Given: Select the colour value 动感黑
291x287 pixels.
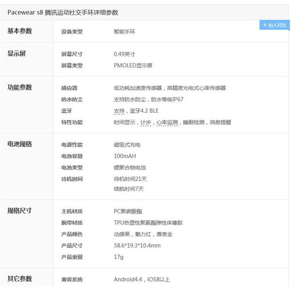Looking at the screenshot, I should pyautogui.click(x=122, y=234).
